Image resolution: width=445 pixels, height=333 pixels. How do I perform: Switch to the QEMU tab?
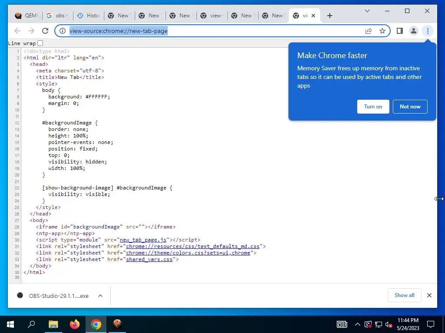tap(27, 16)
